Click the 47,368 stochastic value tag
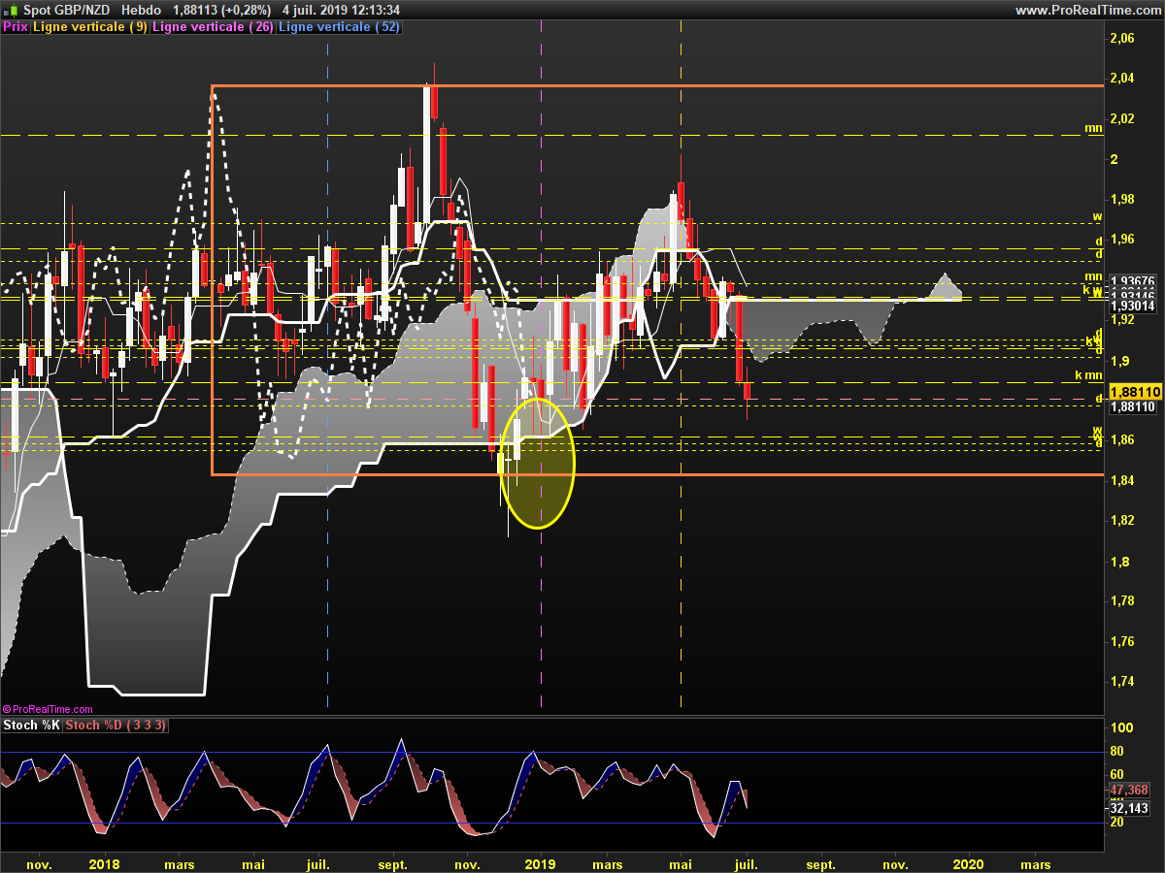This screenshot has width=1165, height=873. coord(1131,790)
